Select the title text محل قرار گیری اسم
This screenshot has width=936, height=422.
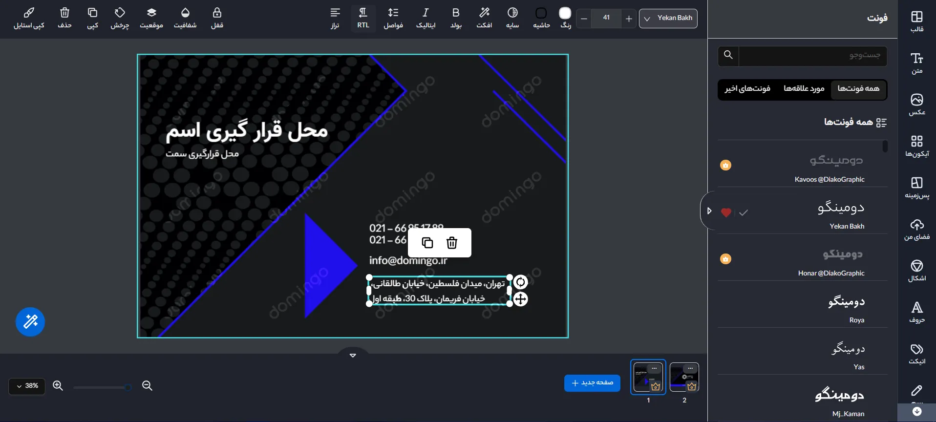(x=247, y=131)
